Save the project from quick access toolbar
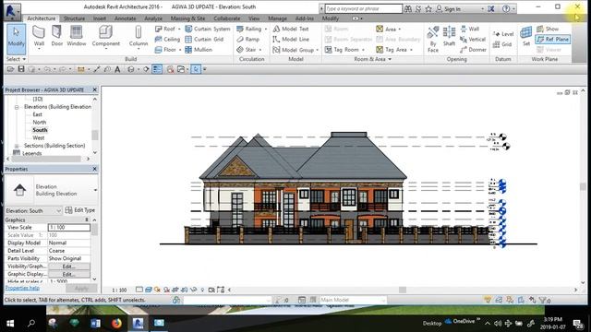Image resolution: width=591 pixels, height=332 pixels. [21, 69]
